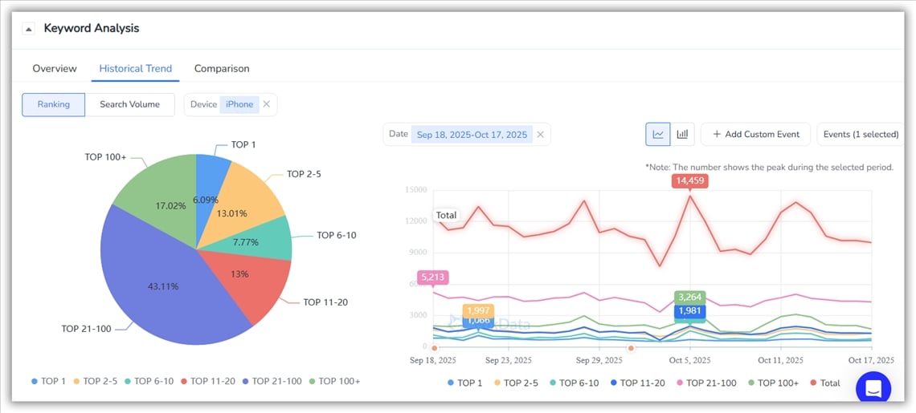This screenshot has width=916, height=413.
Task: Open the Events (1 selected) dropdown
Action: tap(860, 134)
